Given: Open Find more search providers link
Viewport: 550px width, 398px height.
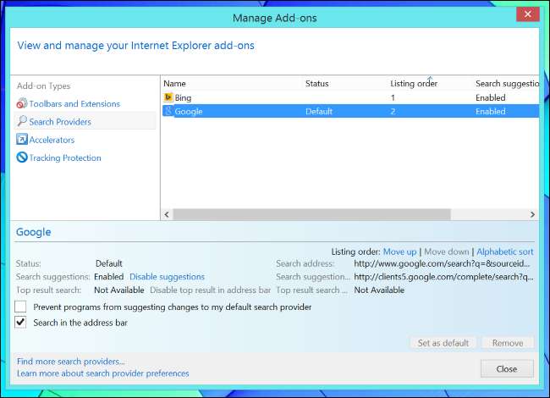Looking at the screenshot, I should (x=71, y=361).
